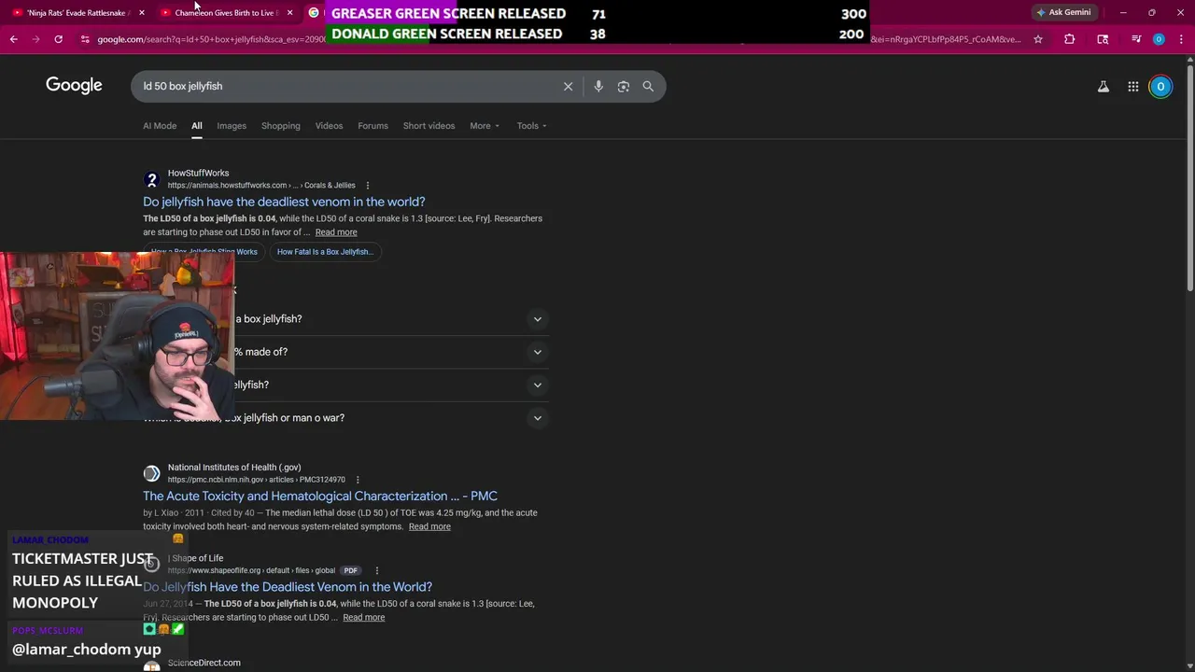Select AI Mode search tab
The image size is (1195, 672).
(x=160, y=125)
